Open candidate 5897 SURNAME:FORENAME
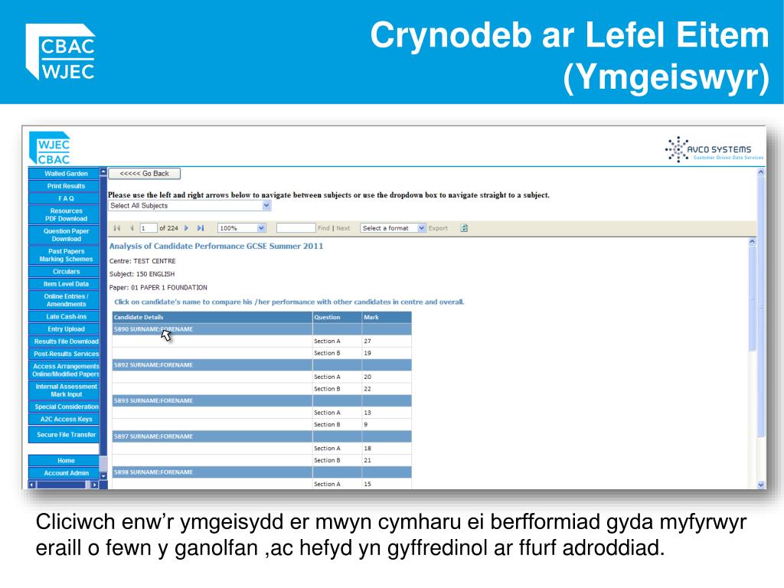The image size is (784, 588). 153,436
